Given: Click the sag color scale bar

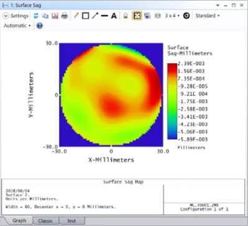Looking at the screenshot, I should click(172, 101).
